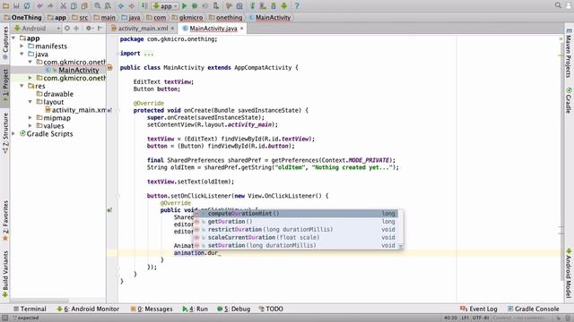Viewport: 574px width, 322px height.
Task: Close the activity_main.xml tab
Action: [x=172, y=28]
